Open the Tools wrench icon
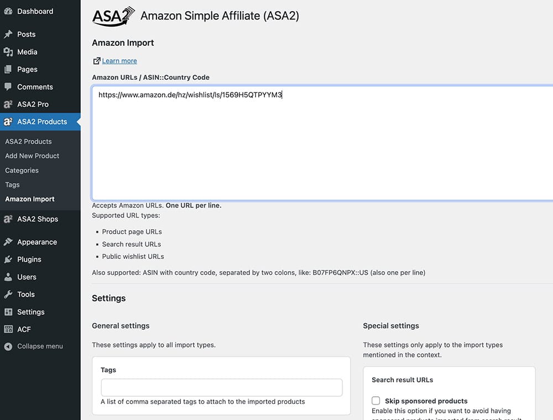553x420 pixels. tap(8, 294)
